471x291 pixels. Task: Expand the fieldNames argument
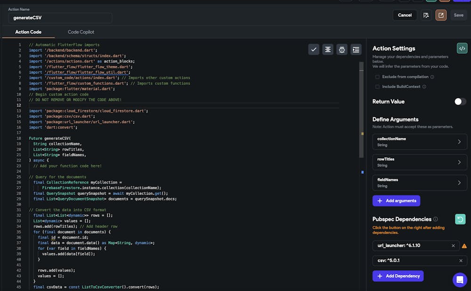[x=419, y=183]
